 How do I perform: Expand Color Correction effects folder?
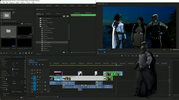(38, 22)
